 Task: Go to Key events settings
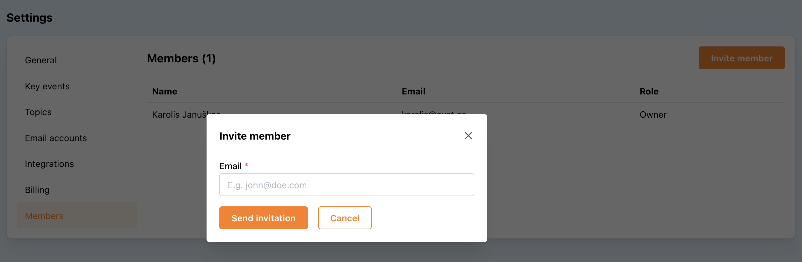click(47, 86)
